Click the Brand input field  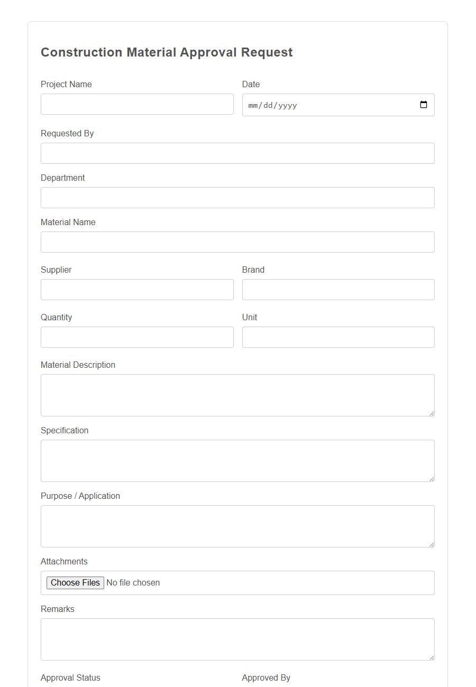pos(338,289)
